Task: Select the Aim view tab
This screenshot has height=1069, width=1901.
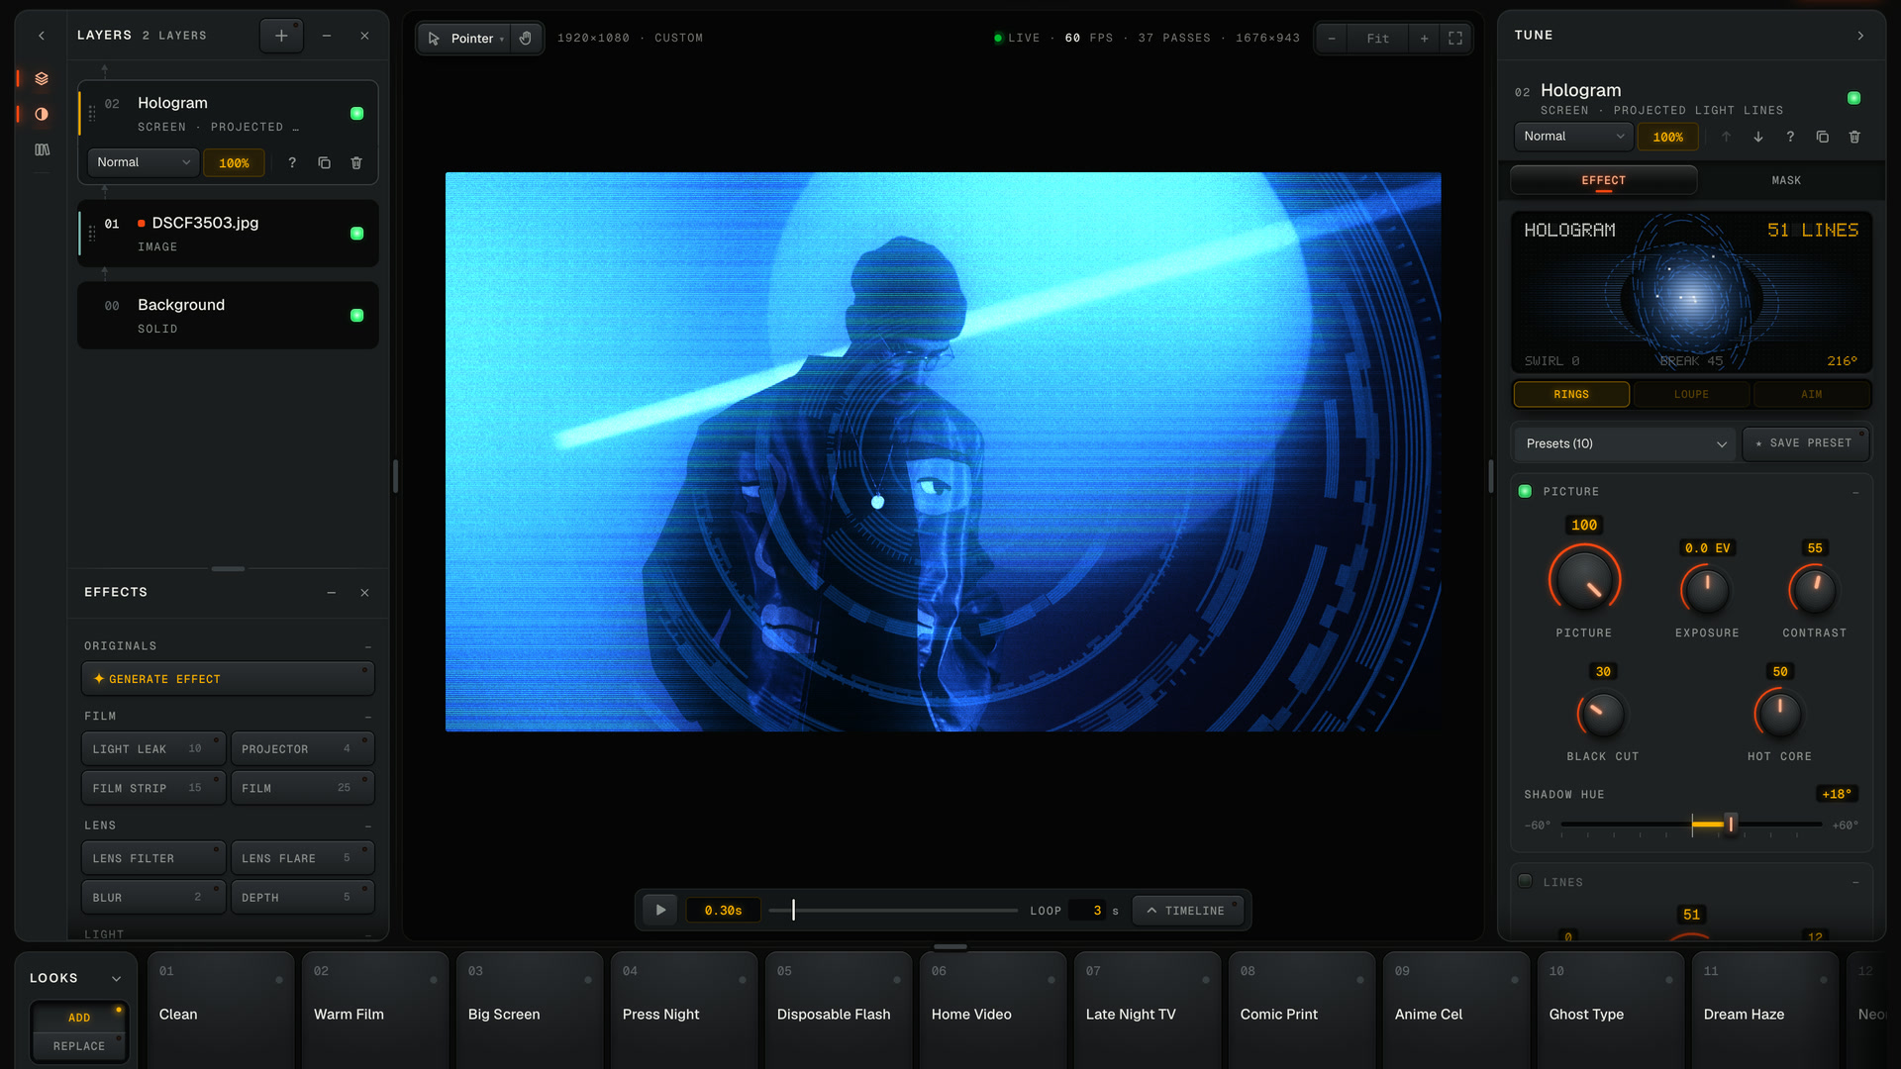Action: tap(1811, 394)
